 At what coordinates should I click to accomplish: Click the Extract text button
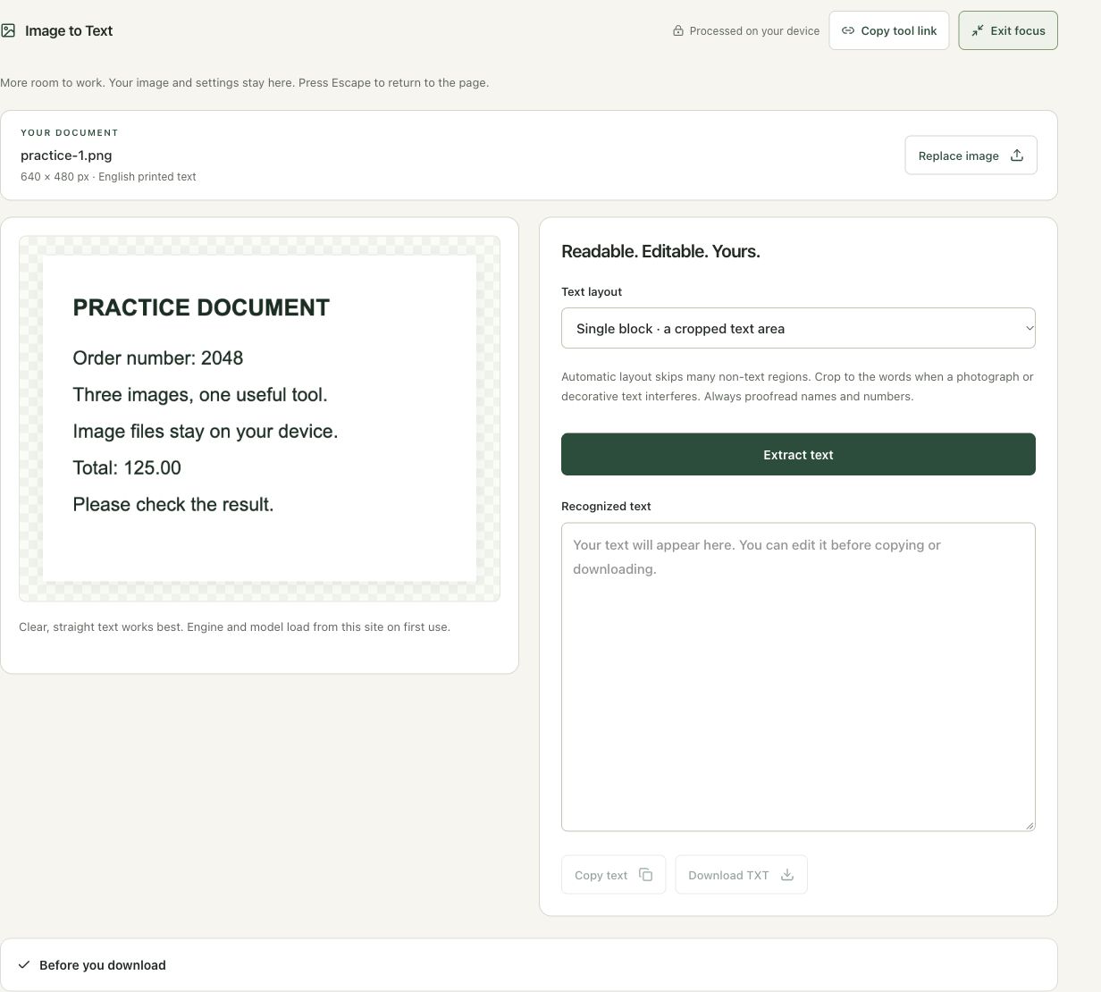pyautogui.click(x=798, y=454)
